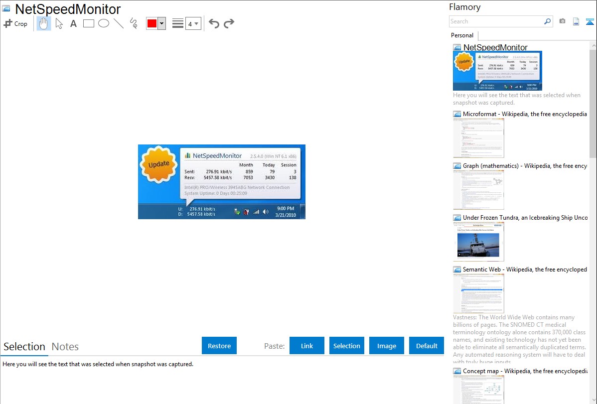
Task: Click the main NetSpeedMonitor screenshot image
Action: [222, 182]
